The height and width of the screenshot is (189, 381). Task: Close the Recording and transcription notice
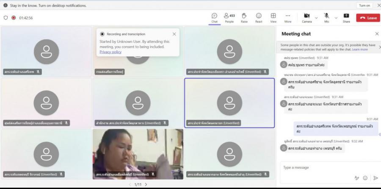tap(174, 34)
